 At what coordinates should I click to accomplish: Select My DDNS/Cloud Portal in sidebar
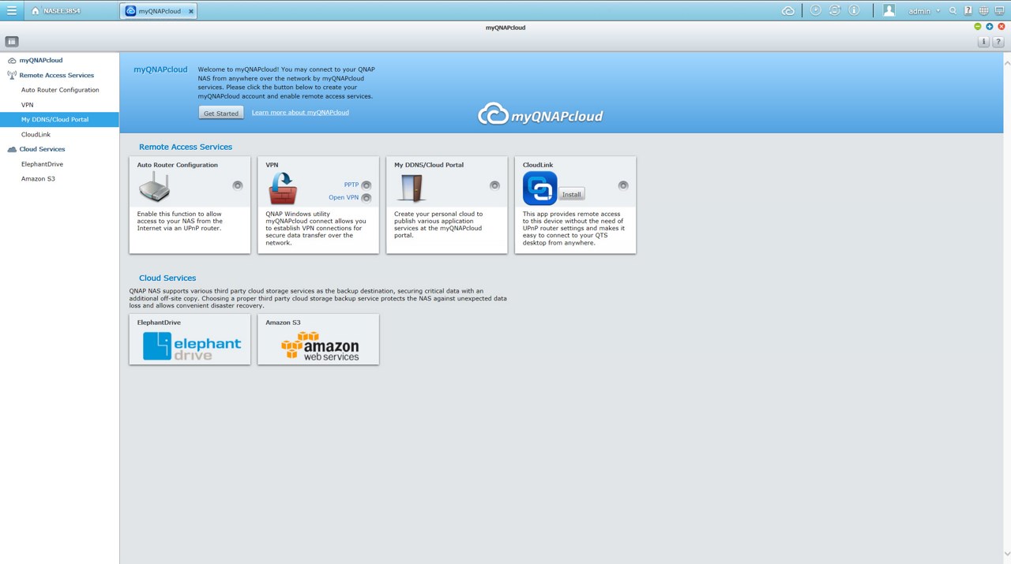click(59, 120)
